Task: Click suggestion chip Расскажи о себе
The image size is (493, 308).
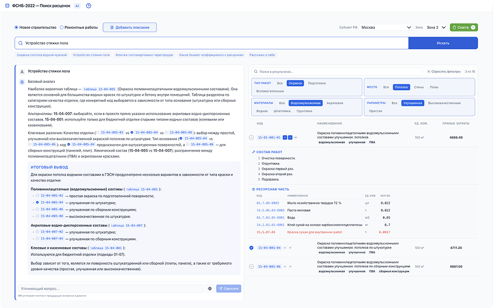Action: coord(262,55)
